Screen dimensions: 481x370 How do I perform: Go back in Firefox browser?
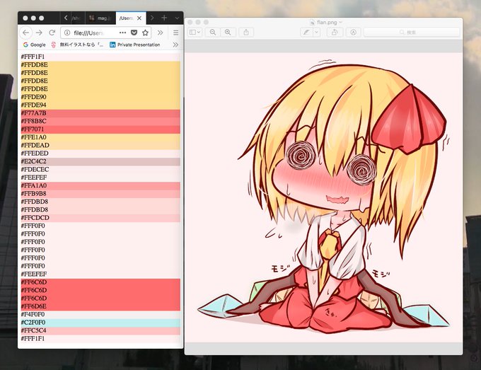pyautogui.click(x=25, y=33)
